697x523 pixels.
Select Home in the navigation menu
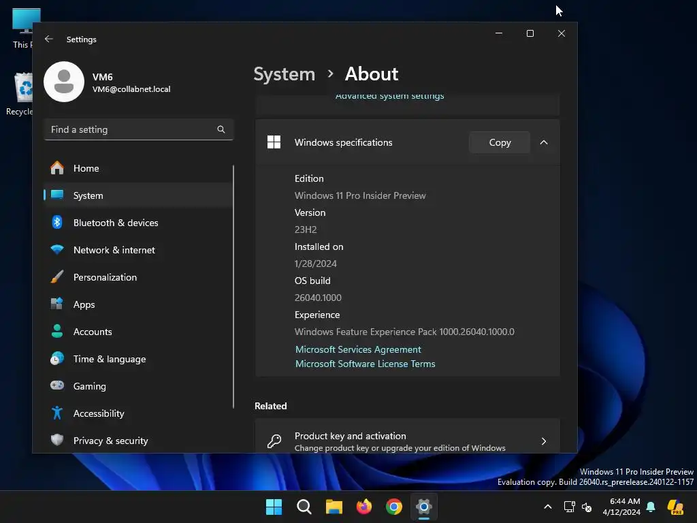pos(138,168)
